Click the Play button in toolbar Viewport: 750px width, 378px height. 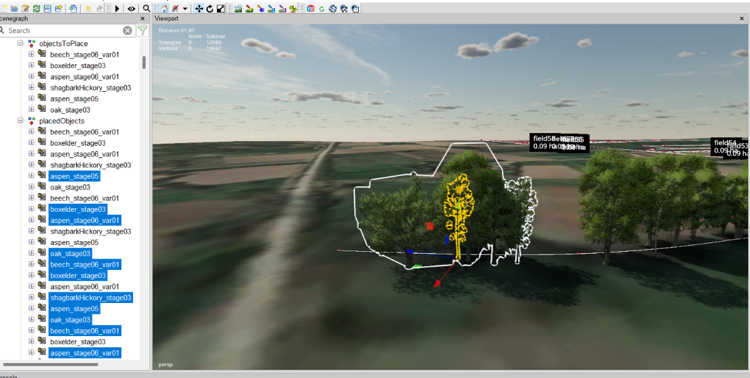117,8
